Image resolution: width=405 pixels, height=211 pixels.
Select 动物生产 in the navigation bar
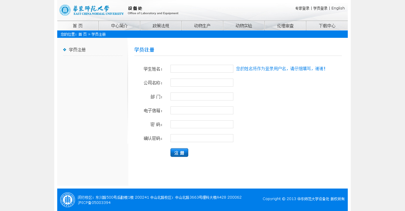pos(202,26)
